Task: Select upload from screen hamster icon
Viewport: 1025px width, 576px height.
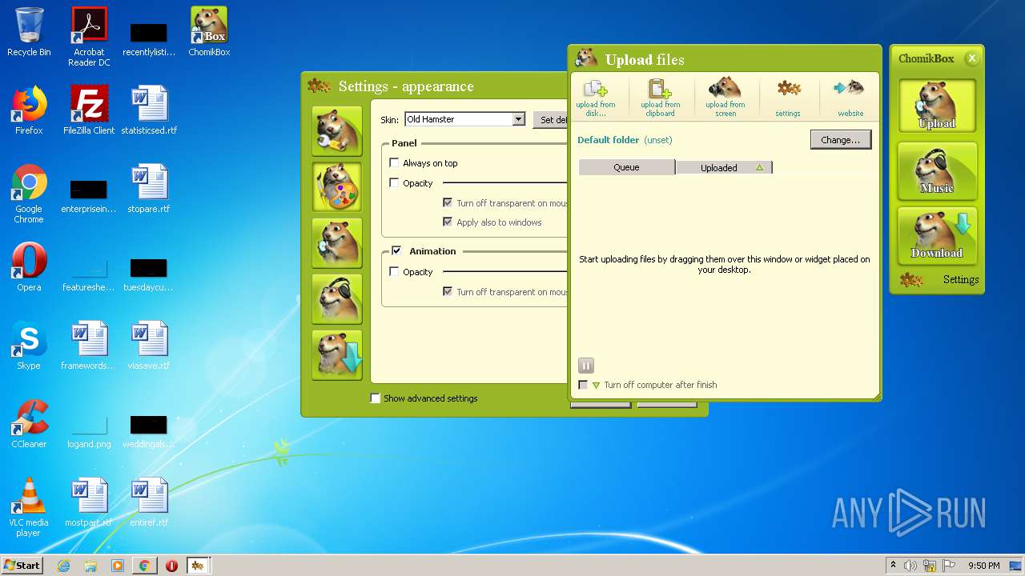Action: pos(726,98)
